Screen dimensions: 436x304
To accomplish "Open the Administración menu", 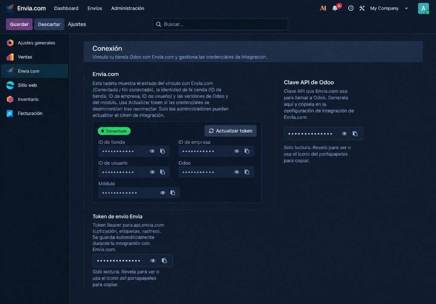I will (128, 9).
